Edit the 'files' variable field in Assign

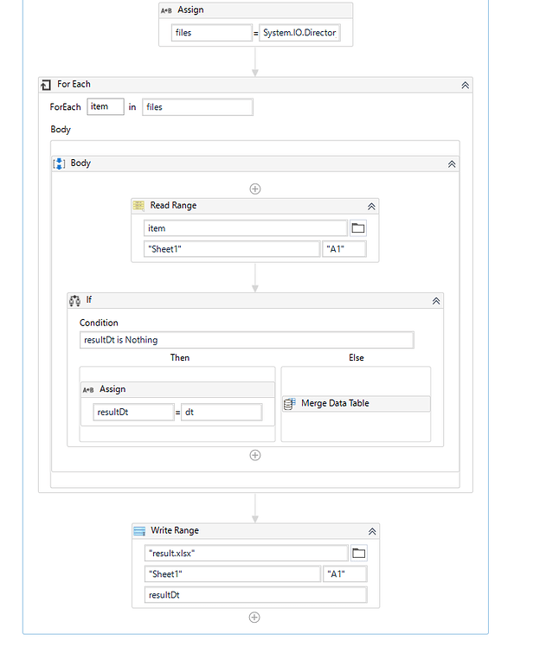click(x=212, y=33)
